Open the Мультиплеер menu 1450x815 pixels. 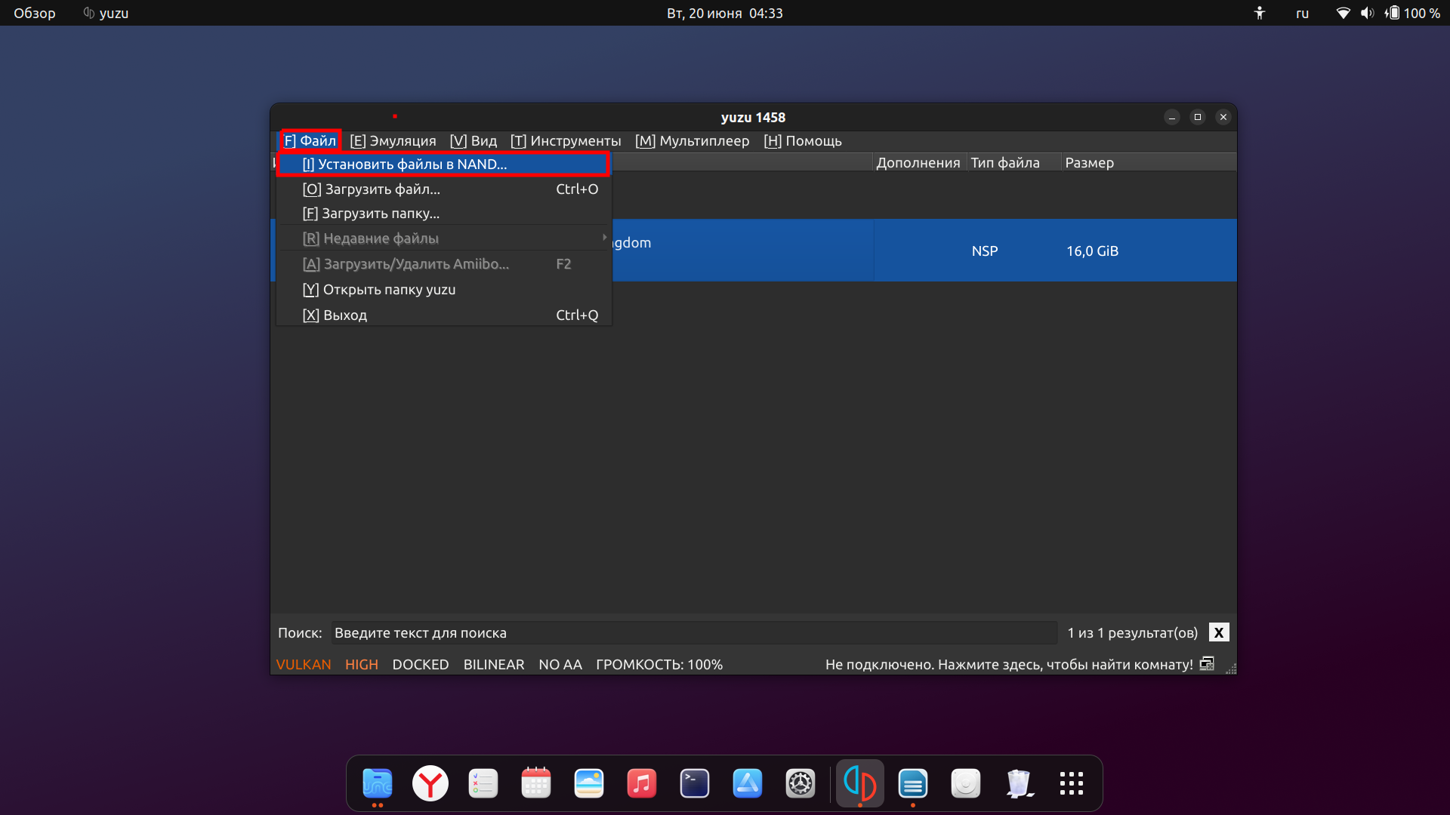[x=693, y=140]
